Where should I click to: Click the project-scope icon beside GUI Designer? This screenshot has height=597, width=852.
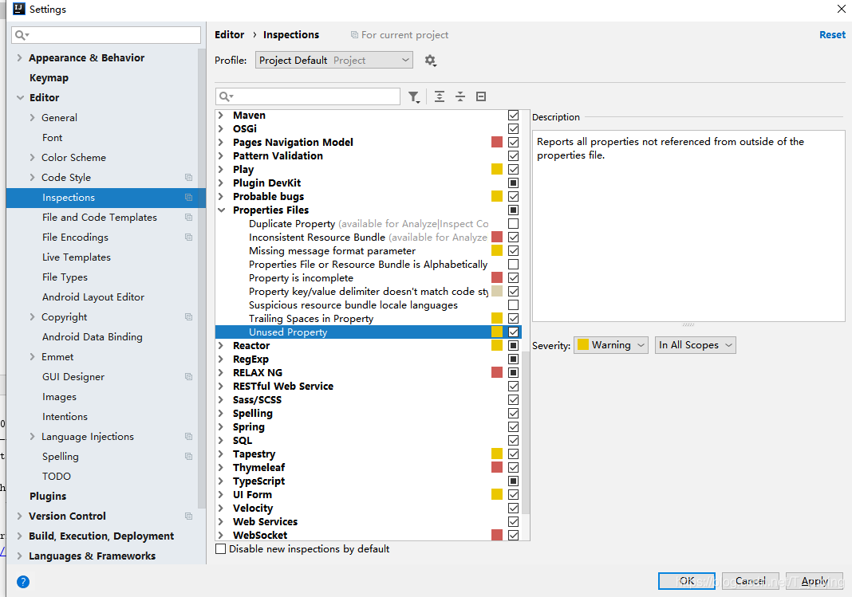point(188,377)
